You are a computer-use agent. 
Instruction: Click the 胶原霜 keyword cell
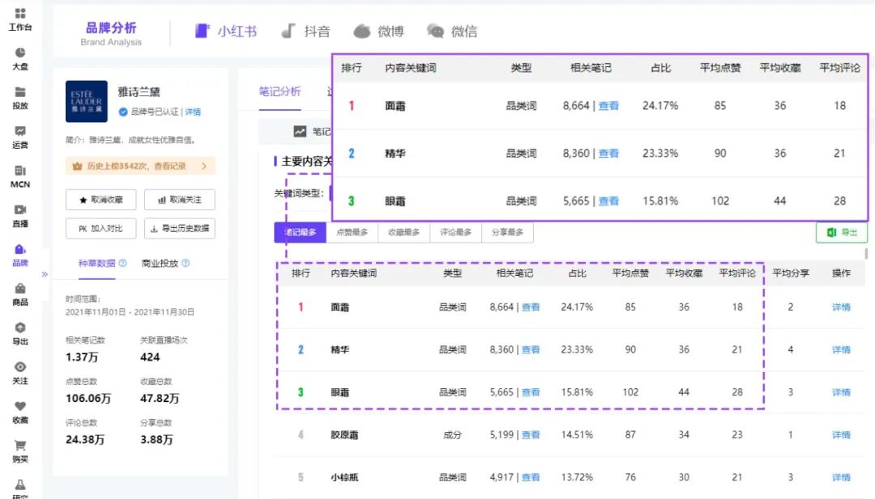tap(344, 435)
